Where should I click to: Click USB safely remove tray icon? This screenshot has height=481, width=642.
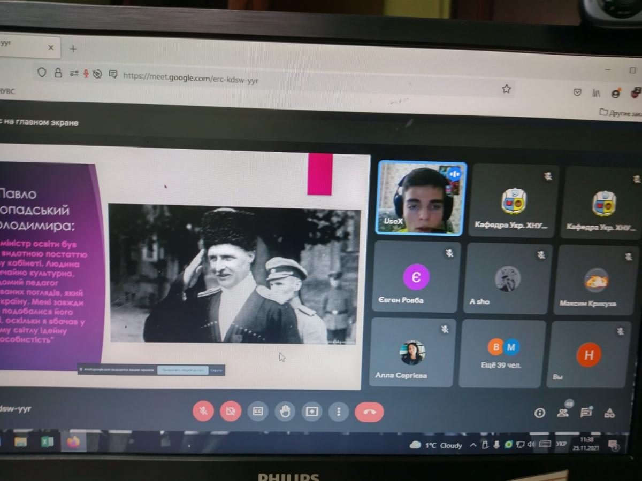(x=485, y=445)
